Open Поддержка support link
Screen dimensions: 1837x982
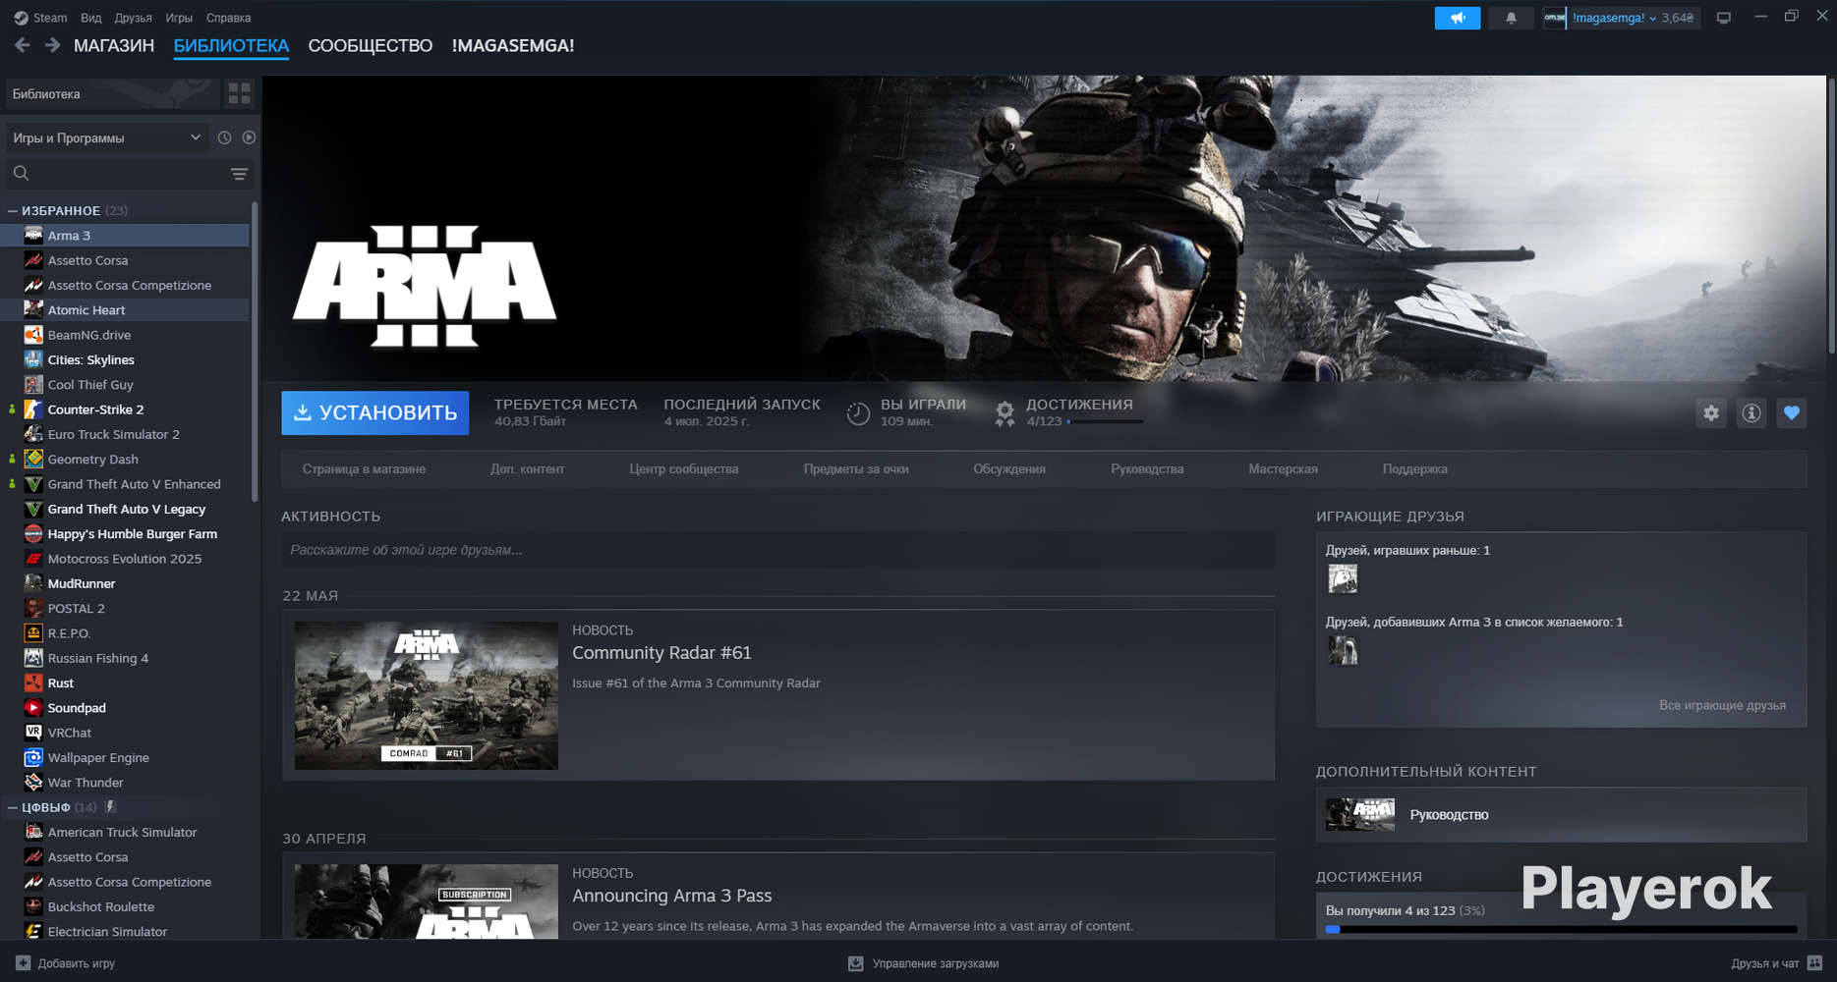(x=1415, y=469)
